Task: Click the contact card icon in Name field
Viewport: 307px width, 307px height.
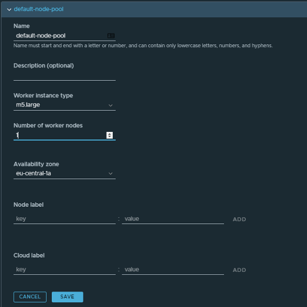Action: 111,36
